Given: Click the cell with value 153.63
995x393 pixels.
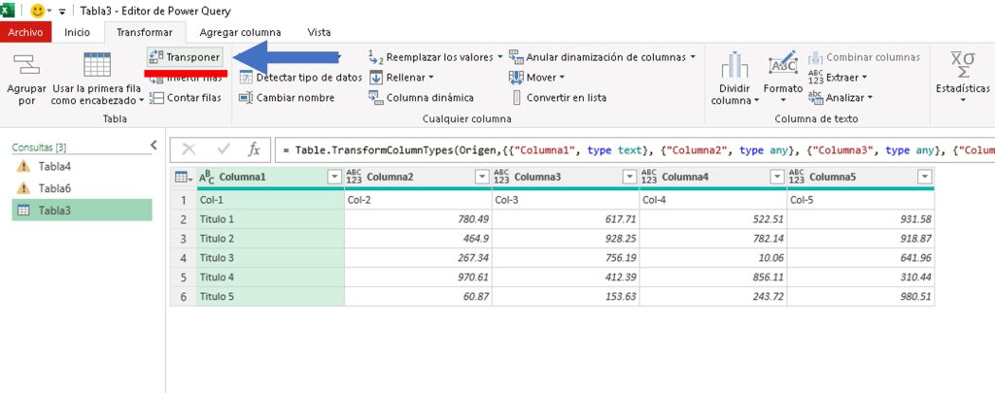Looking at the screenshot, I should (566, 297).
